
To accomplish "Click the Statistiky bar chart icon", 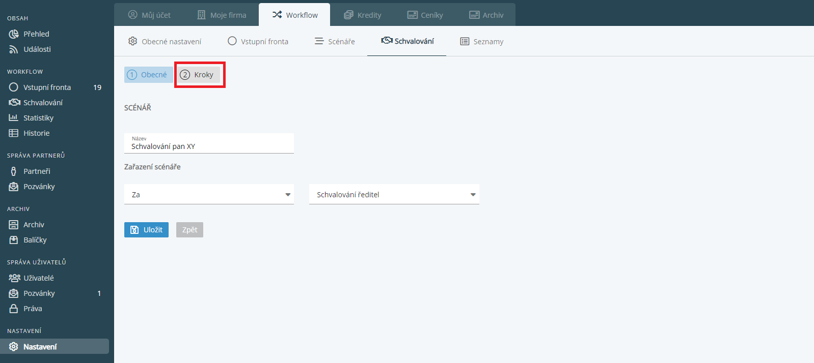I will (14, 118).
